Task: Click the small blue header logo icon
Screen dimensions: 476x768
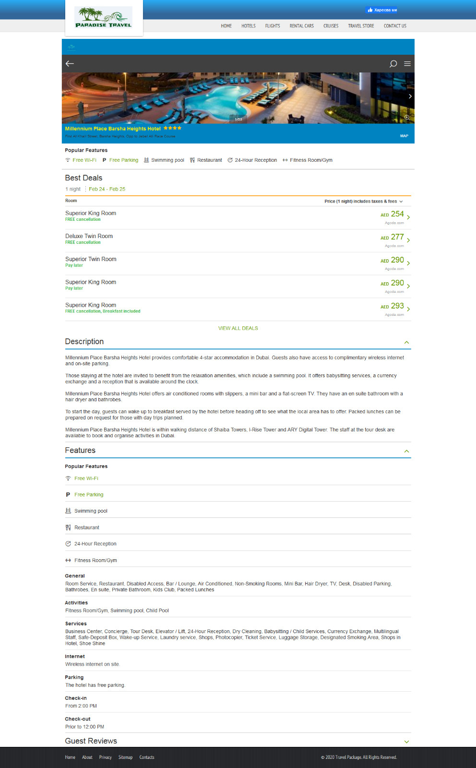Action: [x=71, y=47]
